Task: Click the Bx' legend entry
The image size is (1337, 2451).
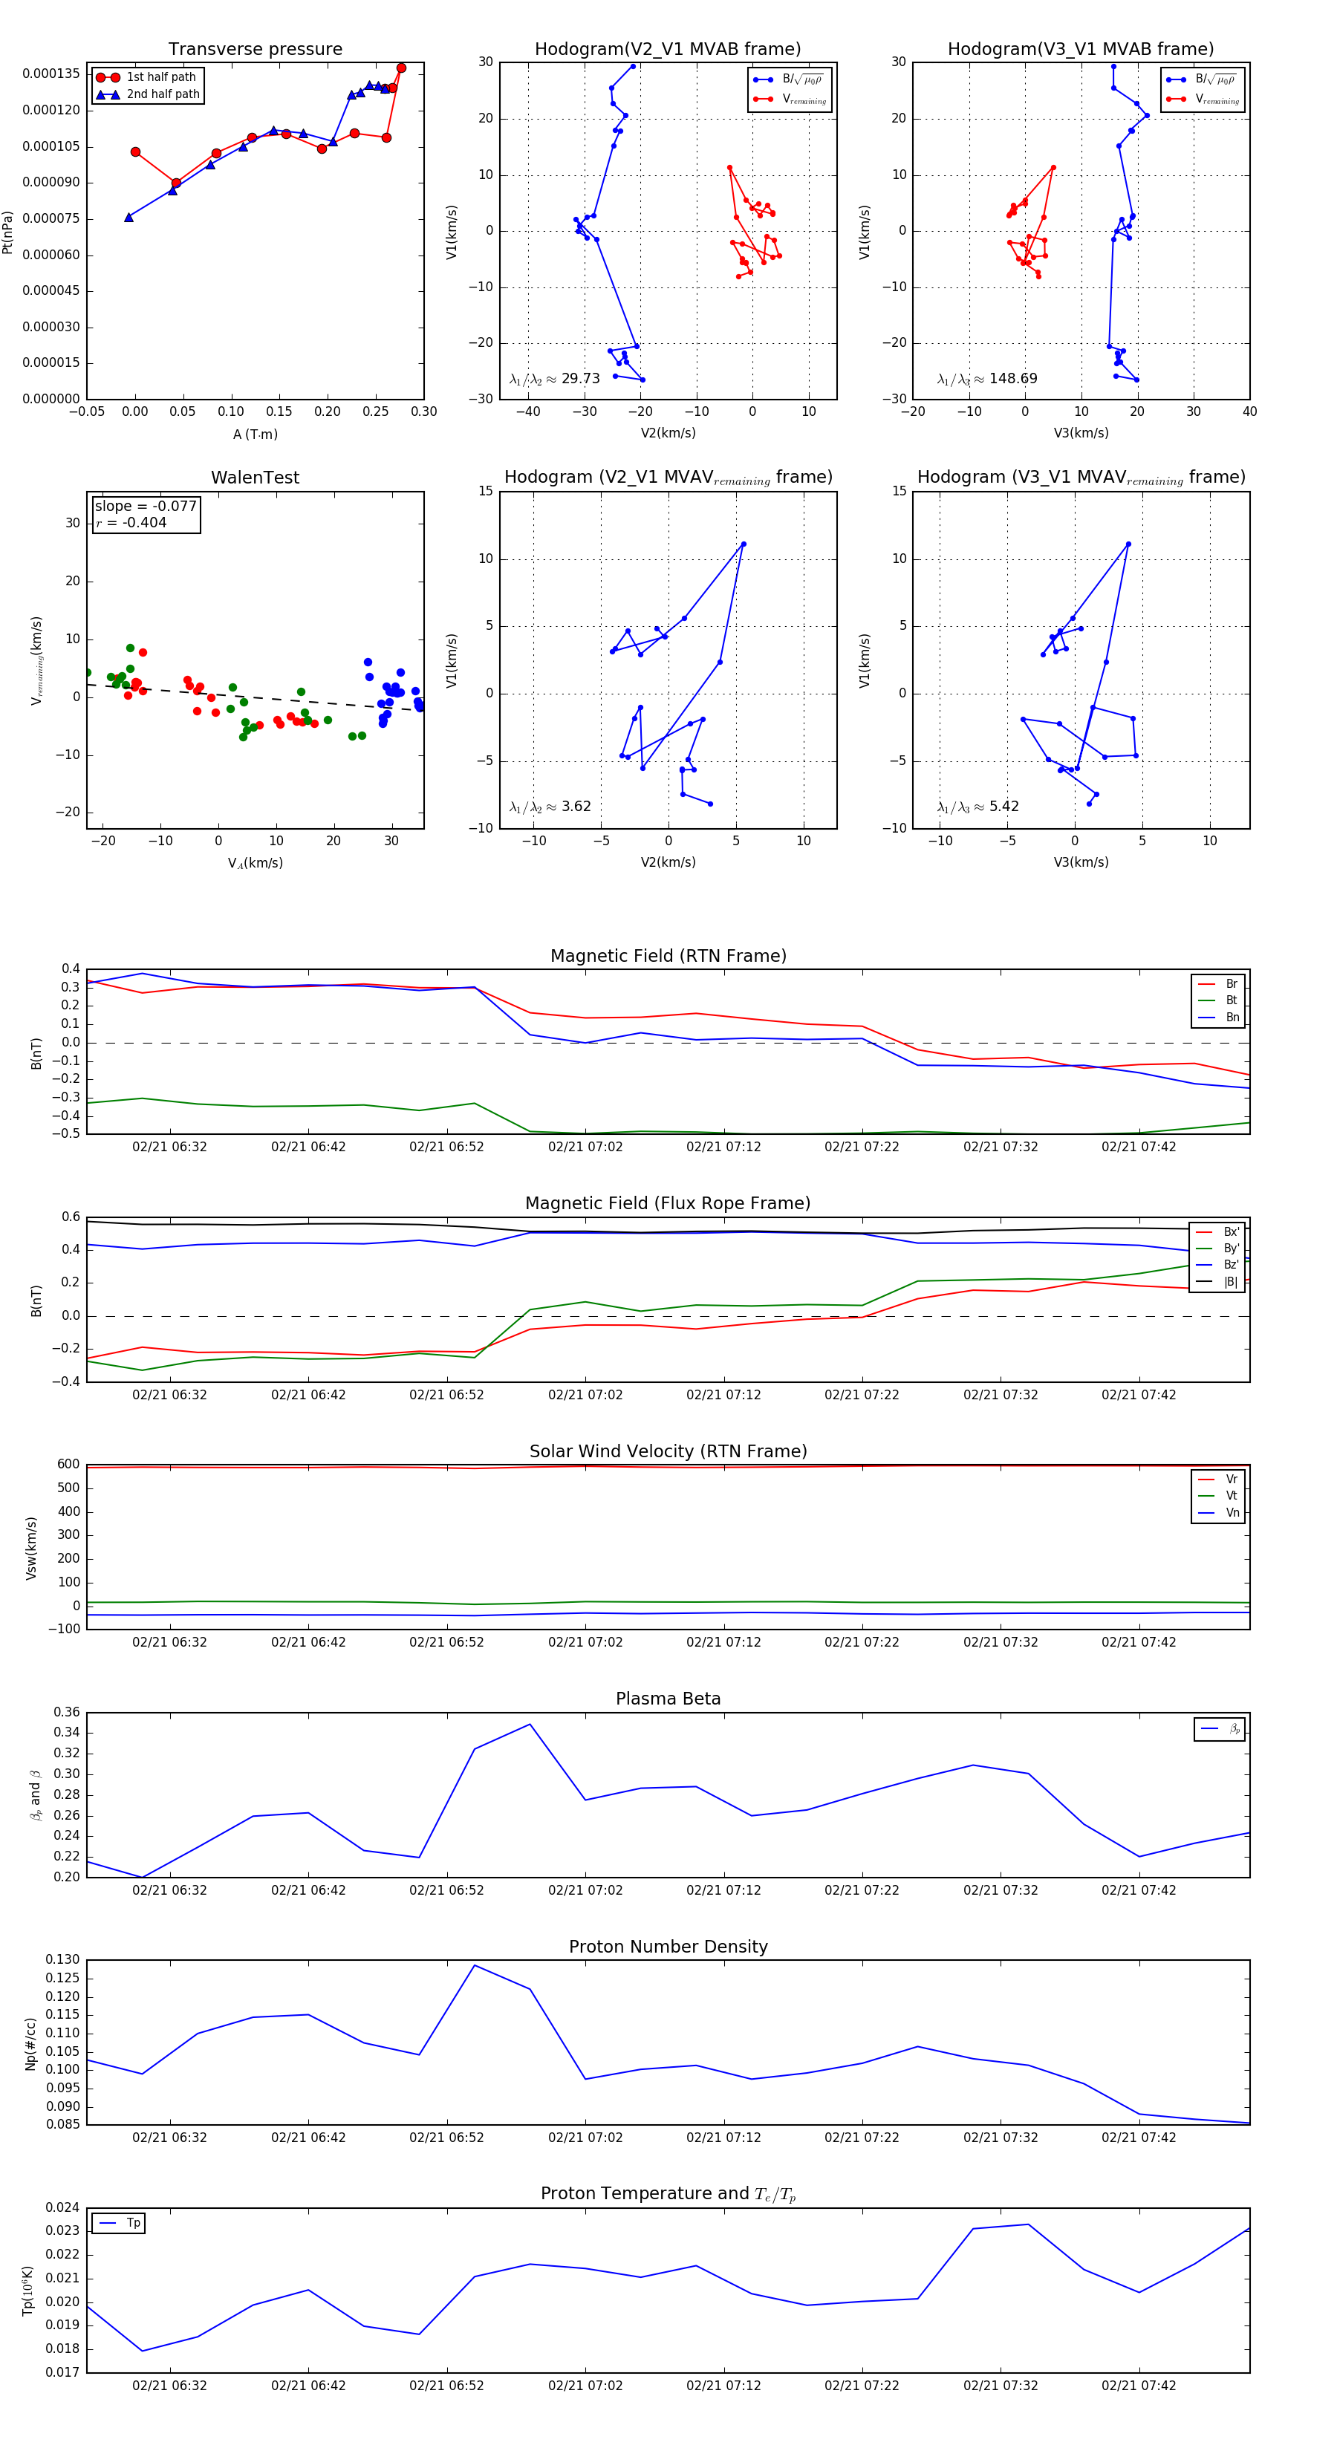Action: (1218, 1232)
